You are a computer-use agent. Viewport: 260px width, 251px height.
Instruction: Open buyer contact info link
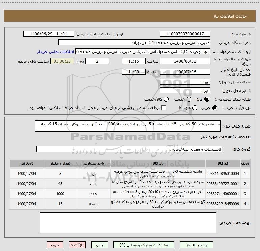coord(56,52)
